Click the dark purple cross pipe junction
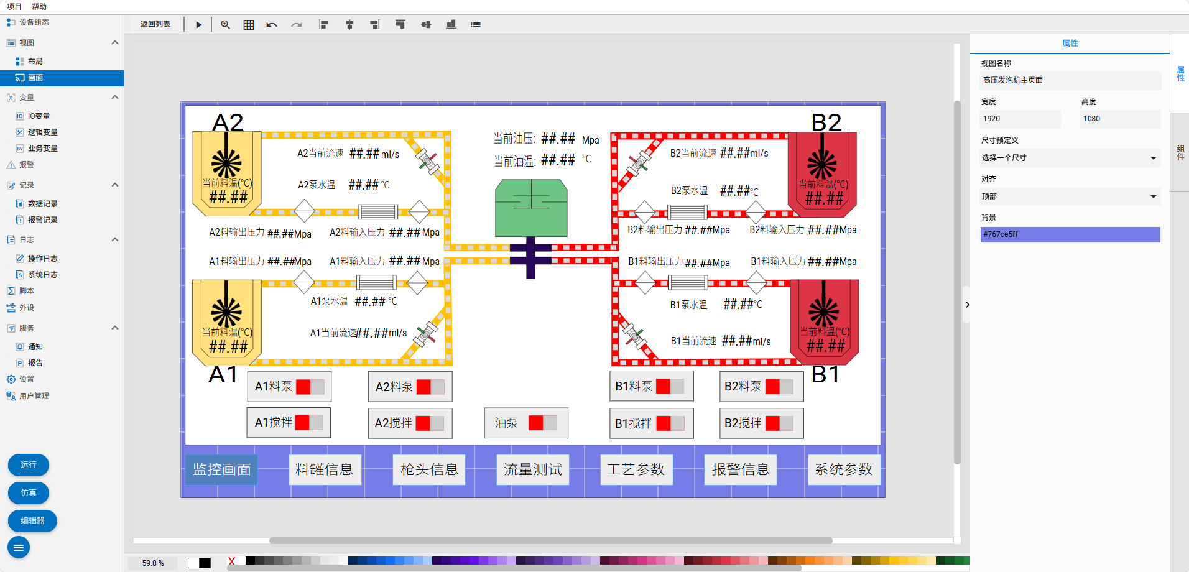Viewport: 1189px width, 572px height. pos(530,256)
